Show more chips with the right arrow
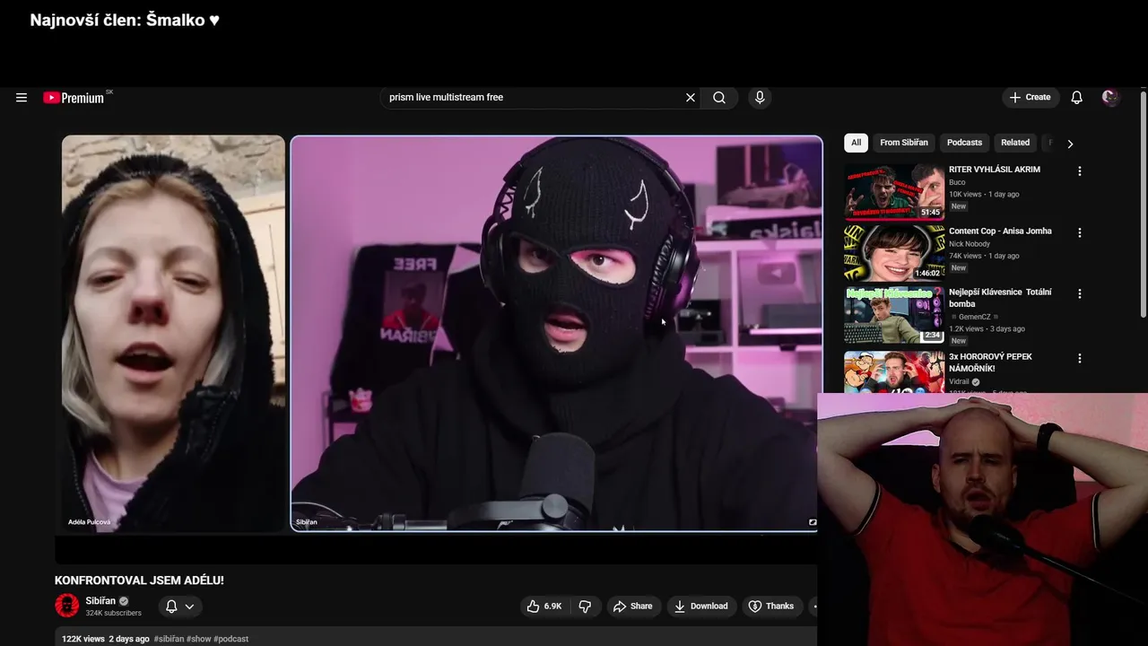1148x646 pixels. tap(1070, 144)
